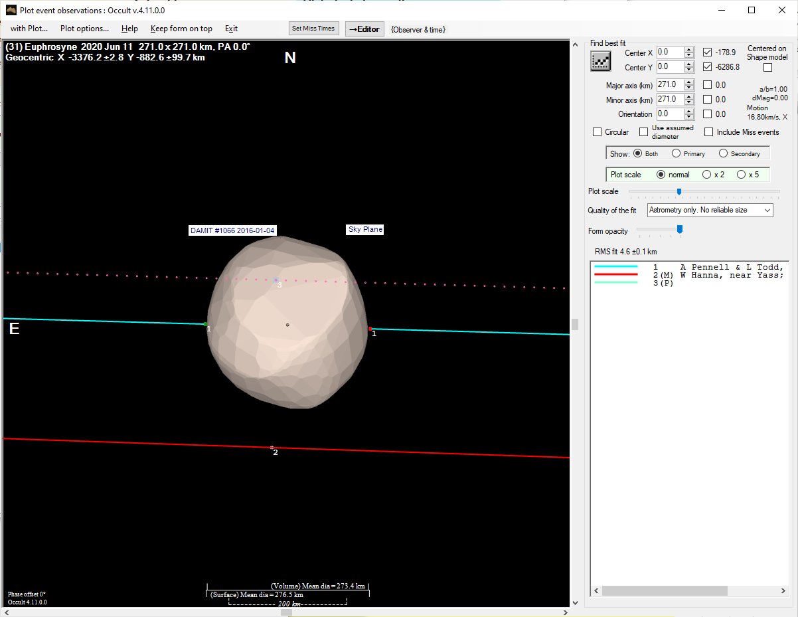The image size is (798, 617).
Task: Increase the Major axis value
Action: coord(690,82)
